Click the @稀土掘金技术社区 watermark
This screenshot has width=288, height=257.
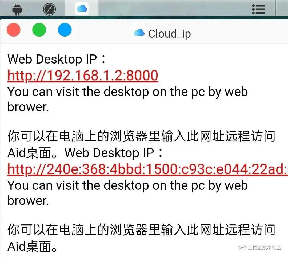coord(260,247)
